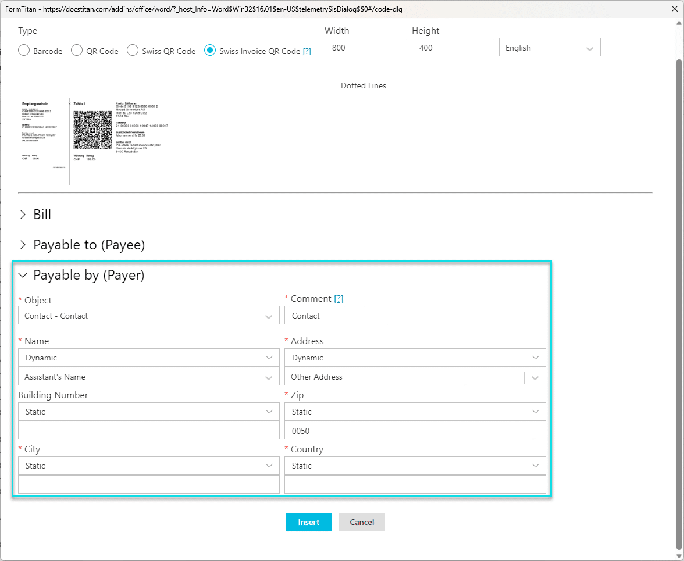Open the Building Number dropdown set to Static
The width and height of the screenshot is (684, 561).
click(x=268, y=412)
